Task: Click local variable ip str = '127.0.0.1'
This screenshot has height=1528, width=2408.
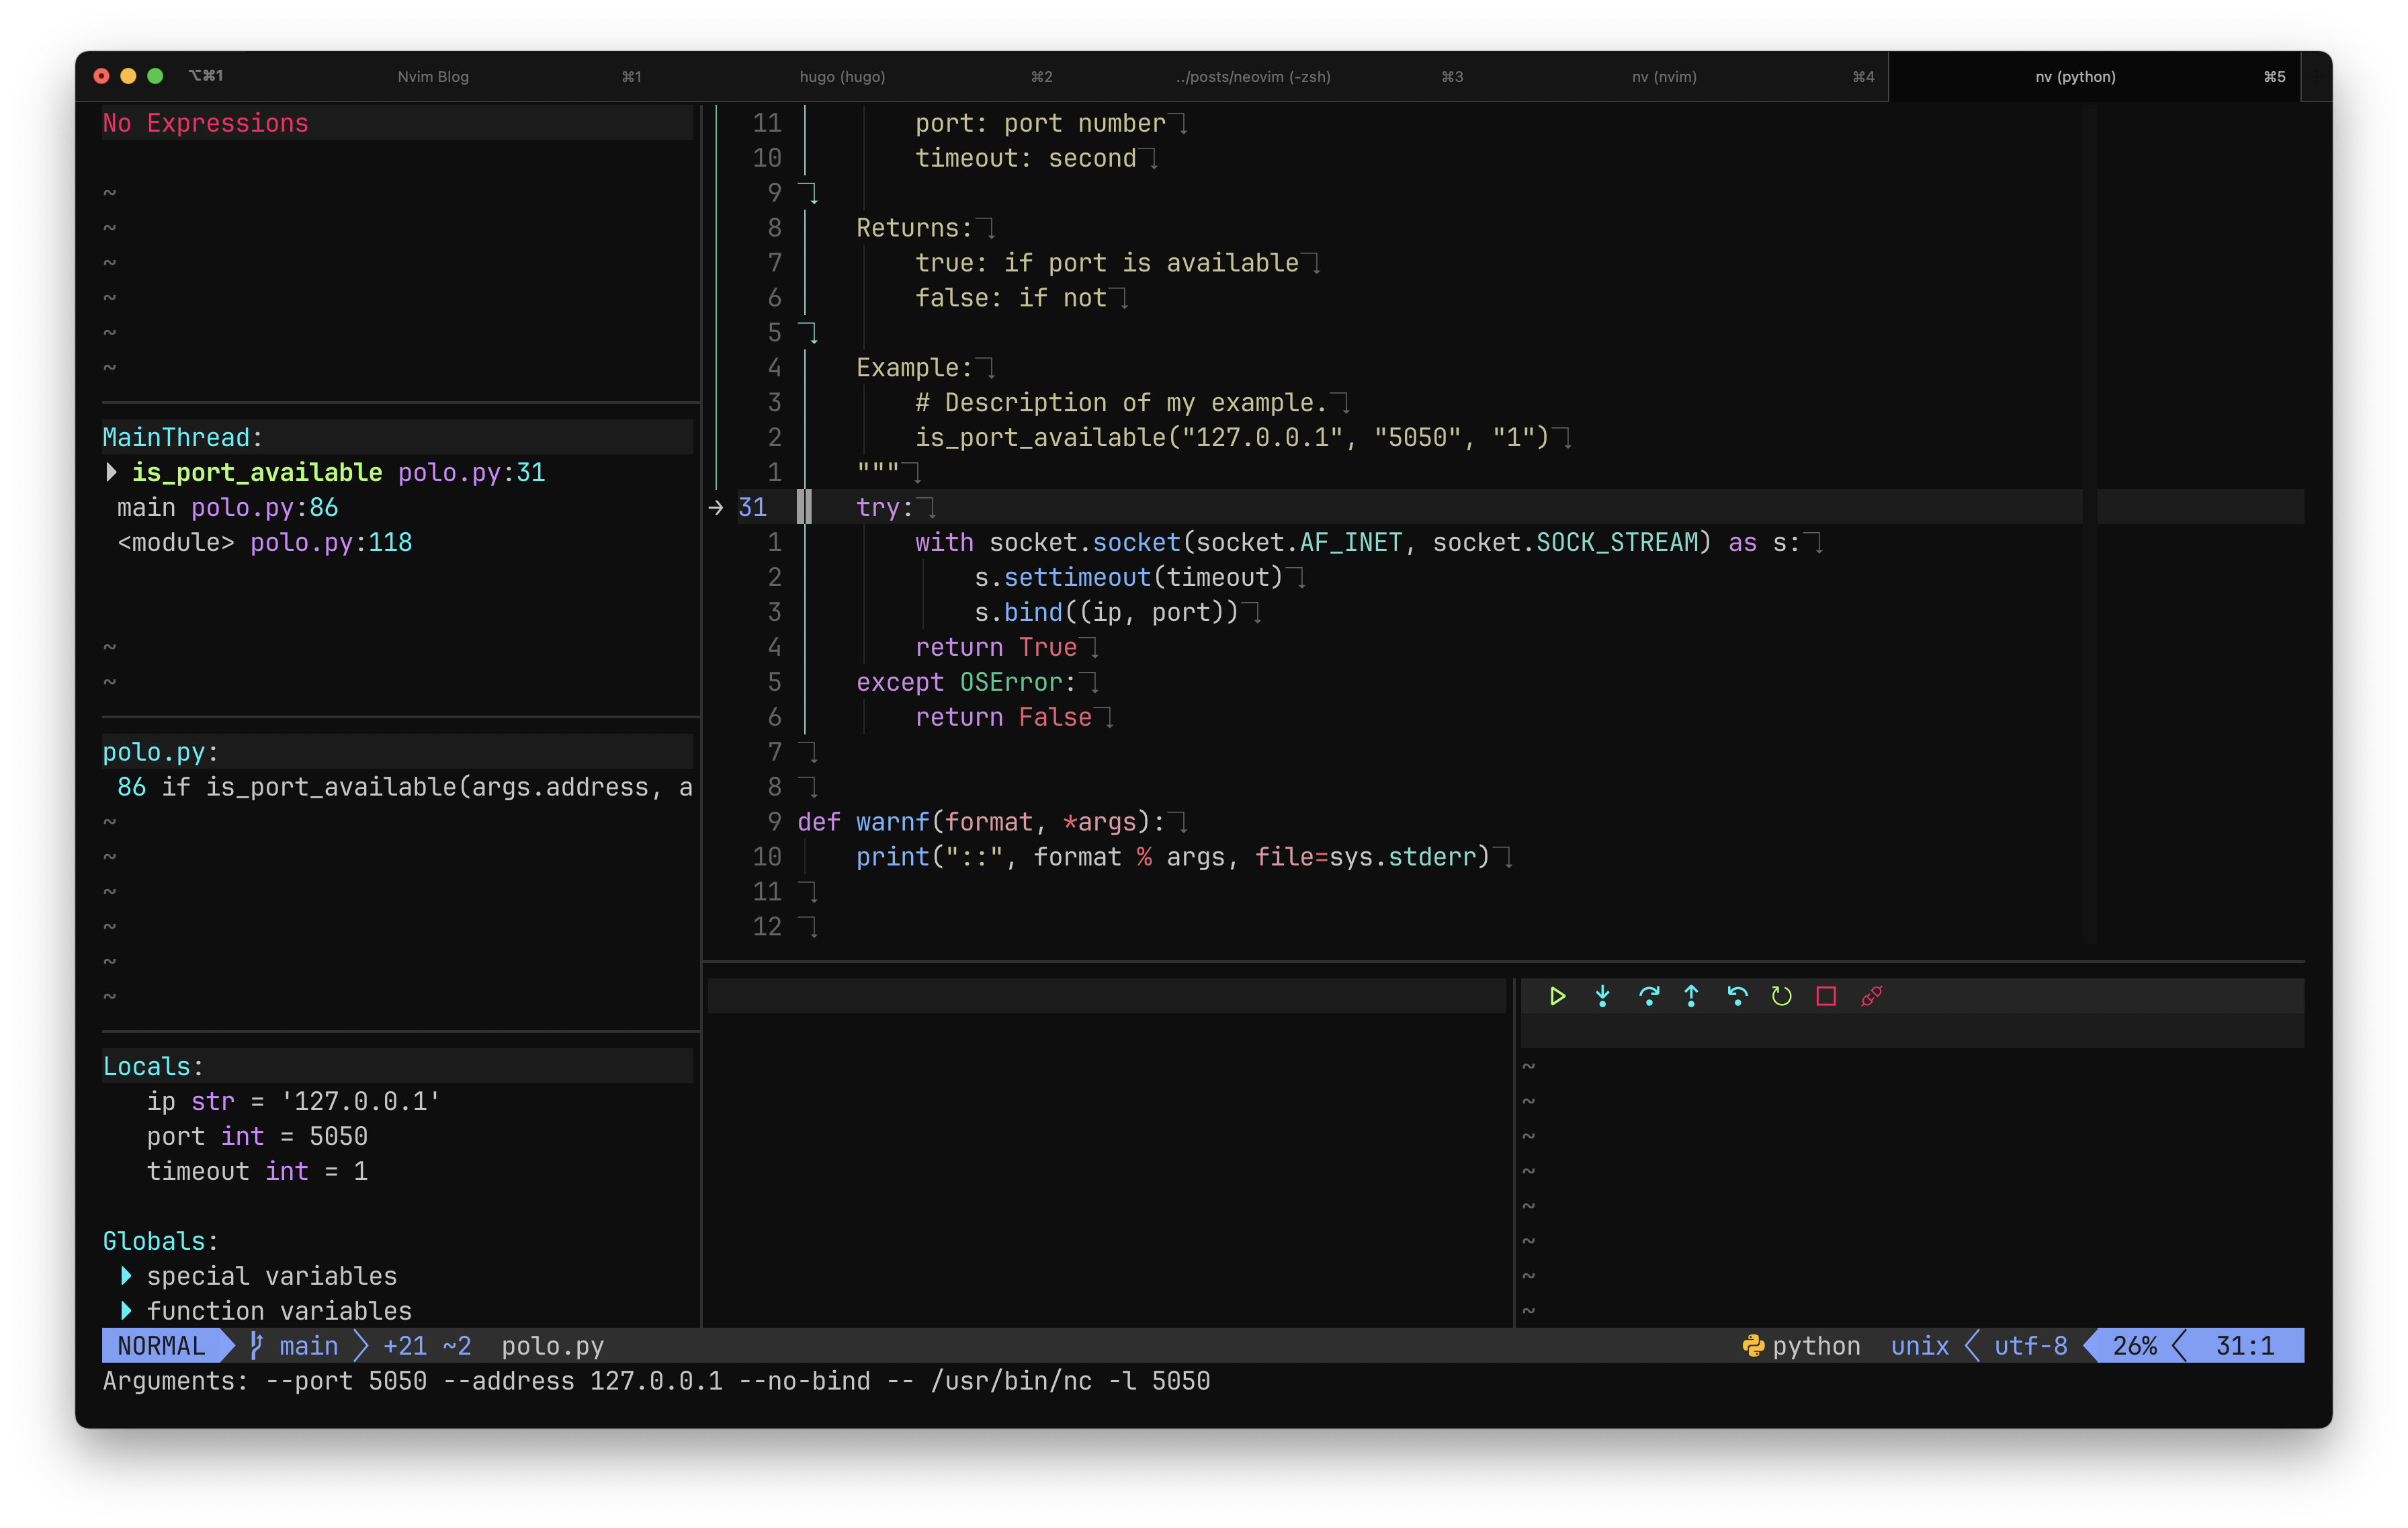Action: pos(294,1102)
